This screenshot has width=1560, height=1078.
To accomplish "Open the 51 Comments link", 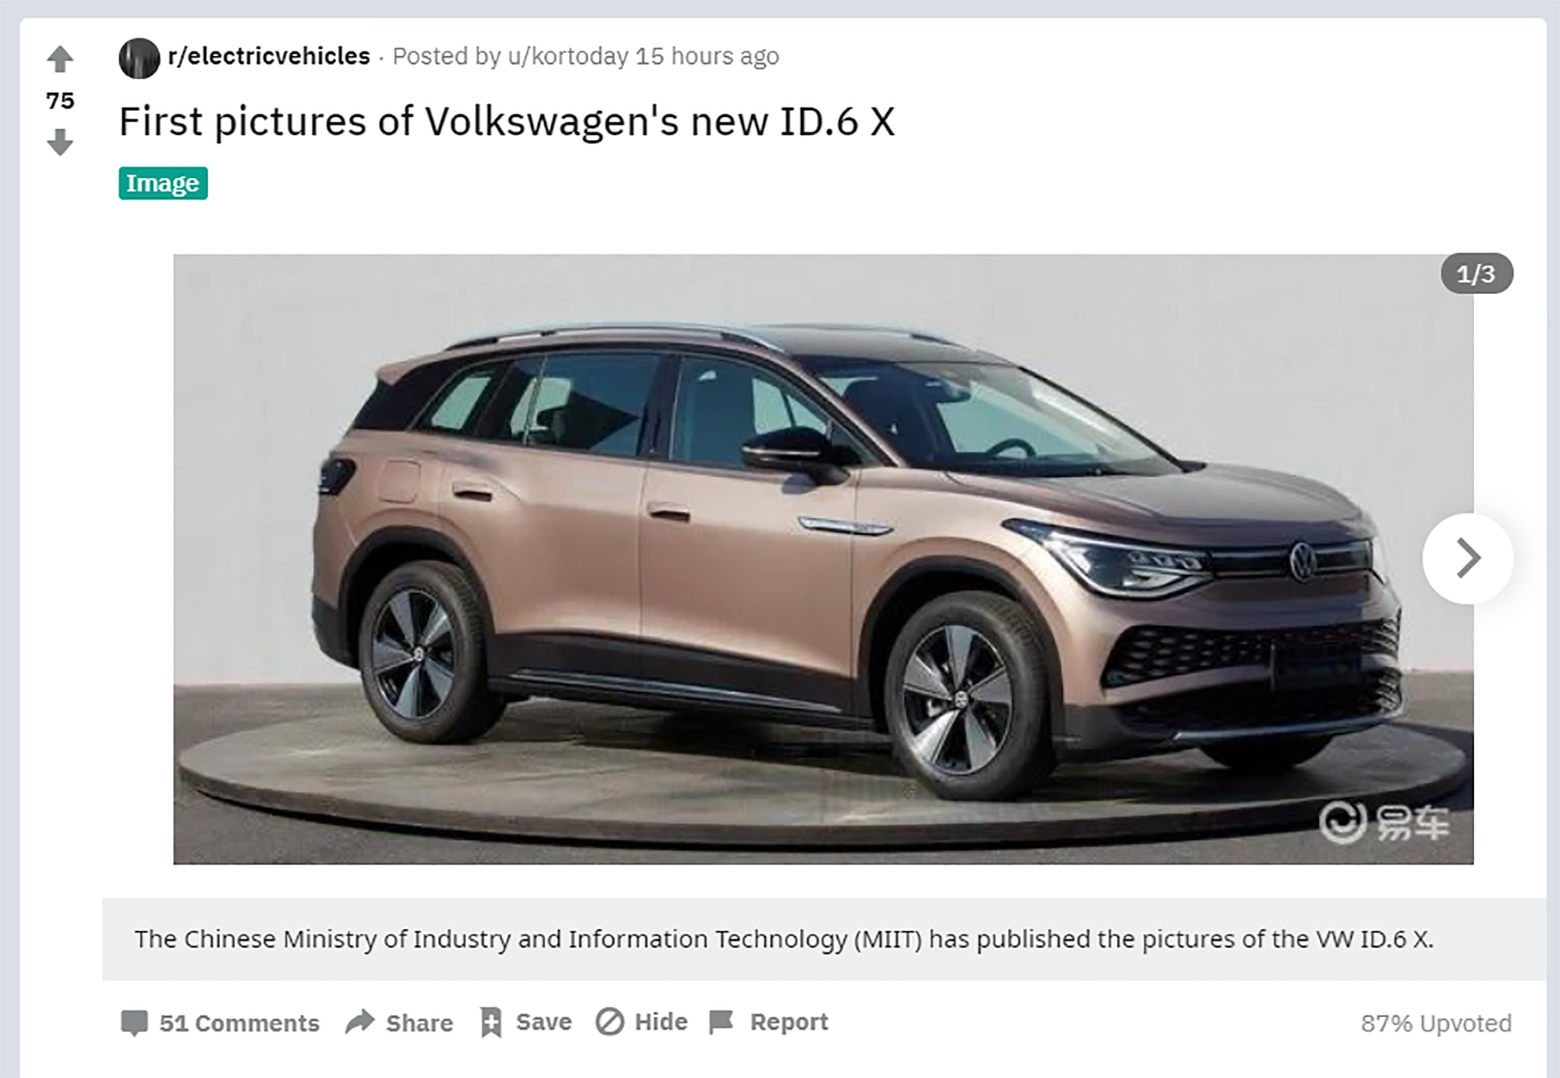I will pos(239,1023).
